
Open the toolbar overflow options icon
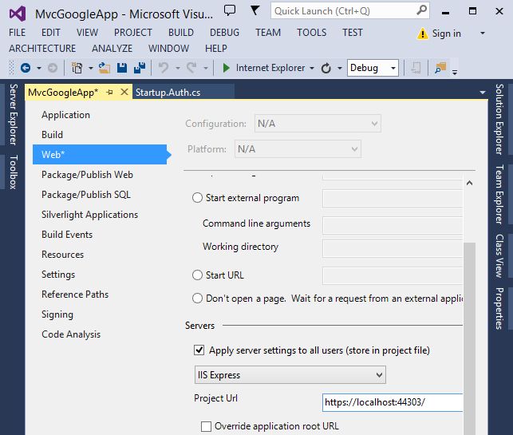tap(455, 72)
